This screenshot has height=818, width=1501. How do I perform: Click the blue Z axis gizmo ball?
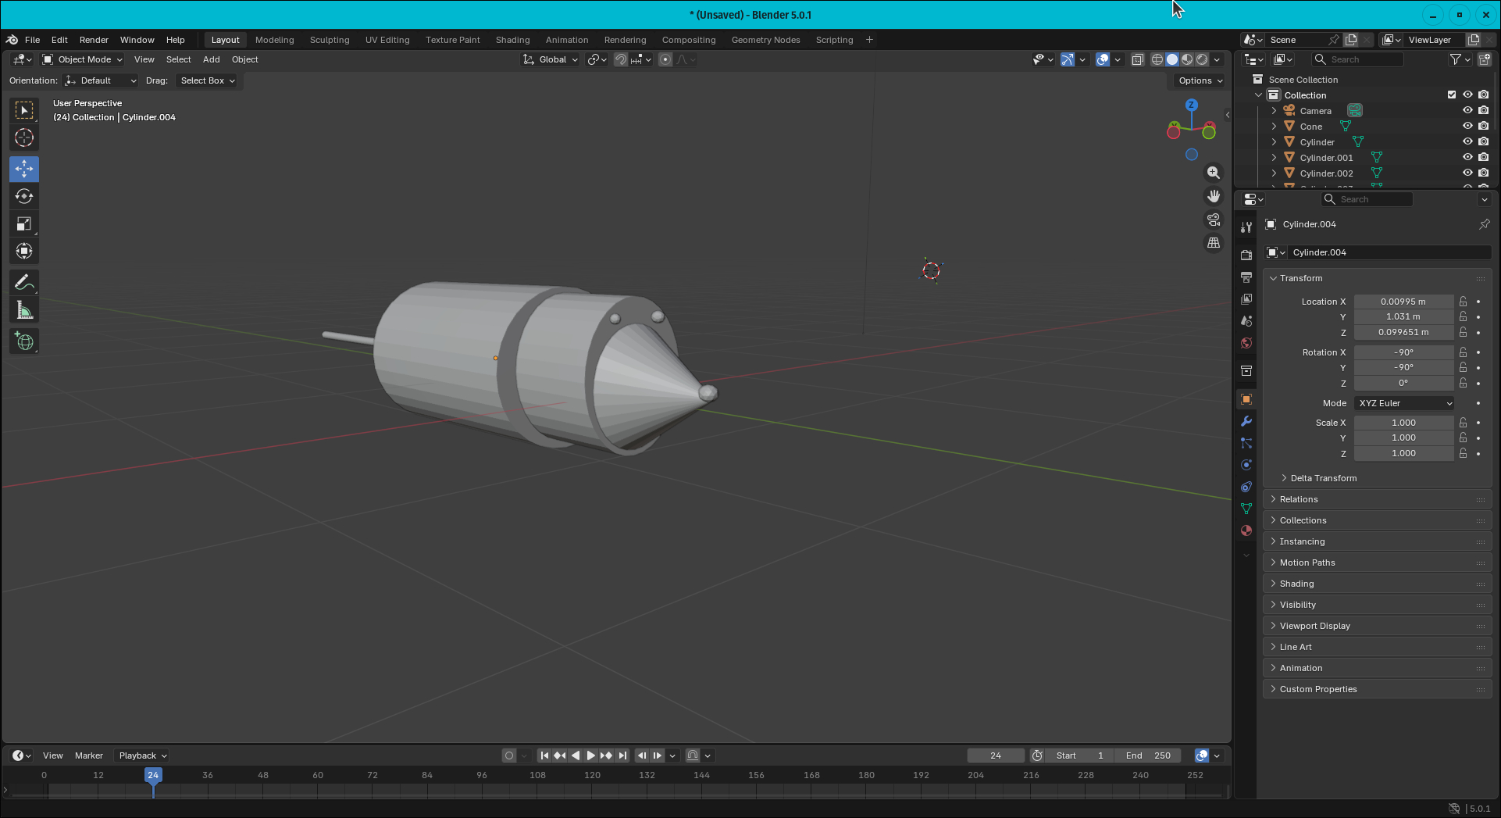tap(1191, 105)
